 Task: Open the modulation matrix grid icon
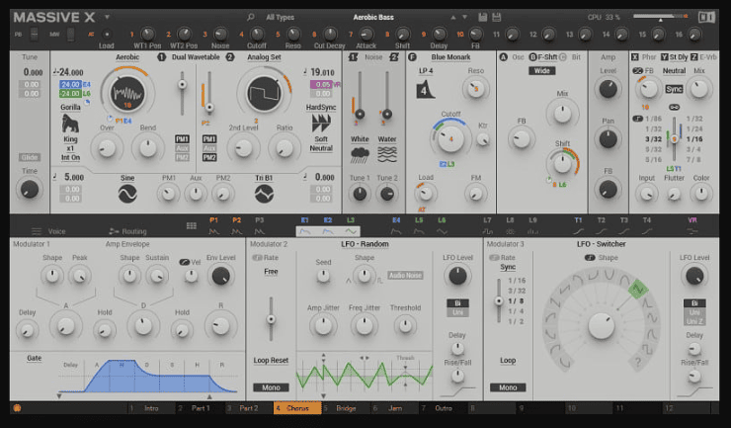pyautogui.click(x=191, y=226)
